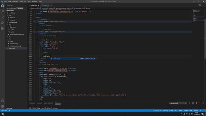This screenshot has width=206, height=116.
Task: Open the Manage gear icon
Action: pyautogui.click(x=3, y=106)
